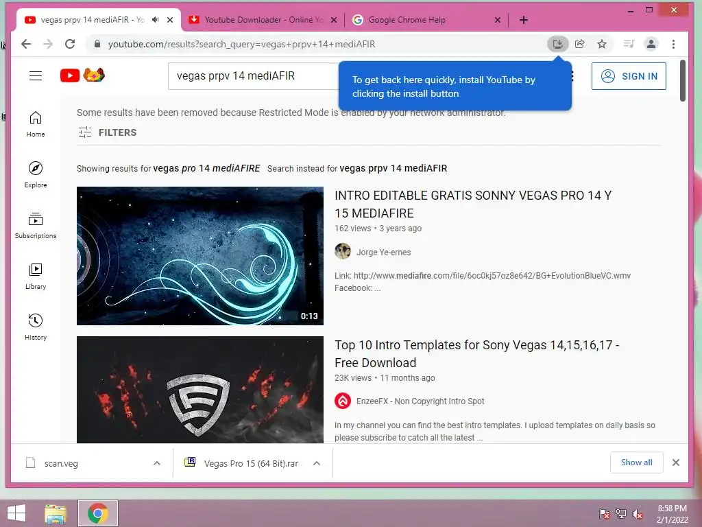Close the Google Chrome Help tab
Image resolution: width=702 pixels, height=527 pixels.
point(498,20)
